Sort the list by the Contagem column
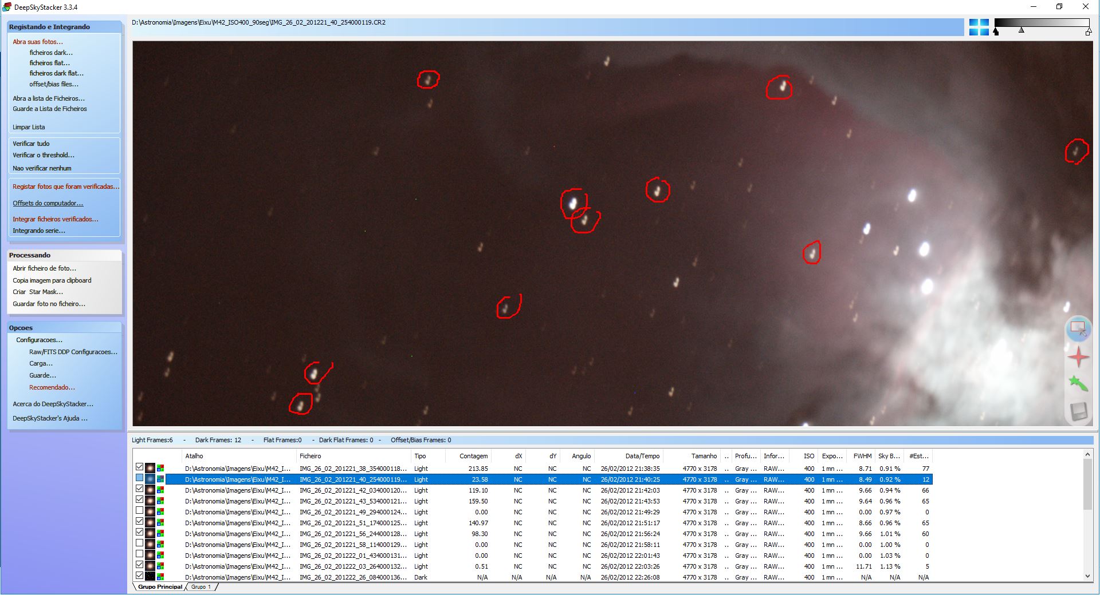Screen dimensions: 1100x595 point(473,456)
